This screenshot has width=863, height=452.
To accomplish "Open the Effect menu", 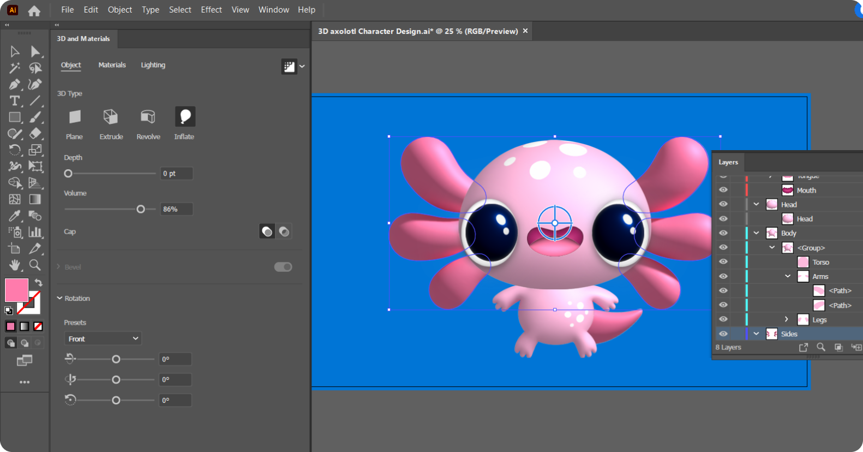I will (211, 10).
